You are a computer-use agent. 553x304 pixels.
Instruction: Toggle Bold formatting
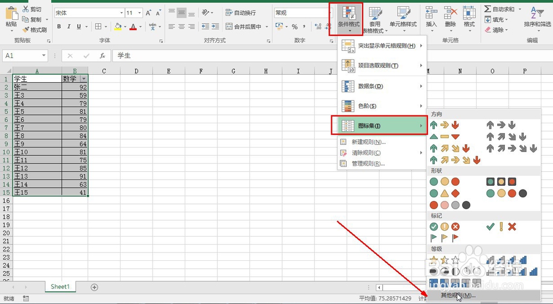coord(59,27)
